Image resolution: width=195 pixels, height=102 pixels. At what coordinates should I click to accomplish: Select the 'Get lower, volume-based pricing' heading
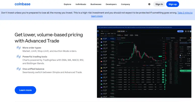[x=49, y=38]
